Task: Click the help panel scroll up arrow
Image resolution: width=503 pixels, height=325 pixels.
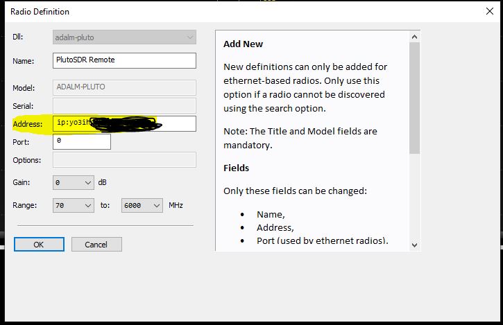Action: 415,37
